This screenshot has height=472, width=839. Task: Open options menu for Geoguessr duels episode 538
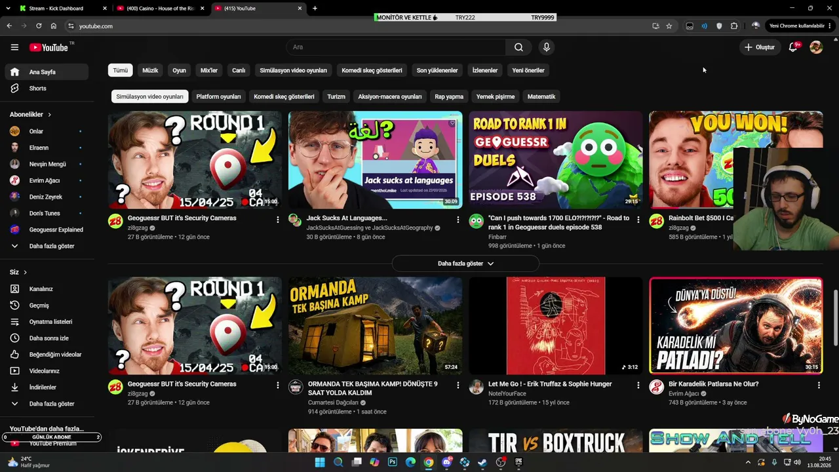[638, 220]
